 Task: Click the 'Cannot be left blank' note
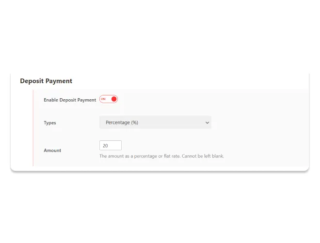[203, 156]
